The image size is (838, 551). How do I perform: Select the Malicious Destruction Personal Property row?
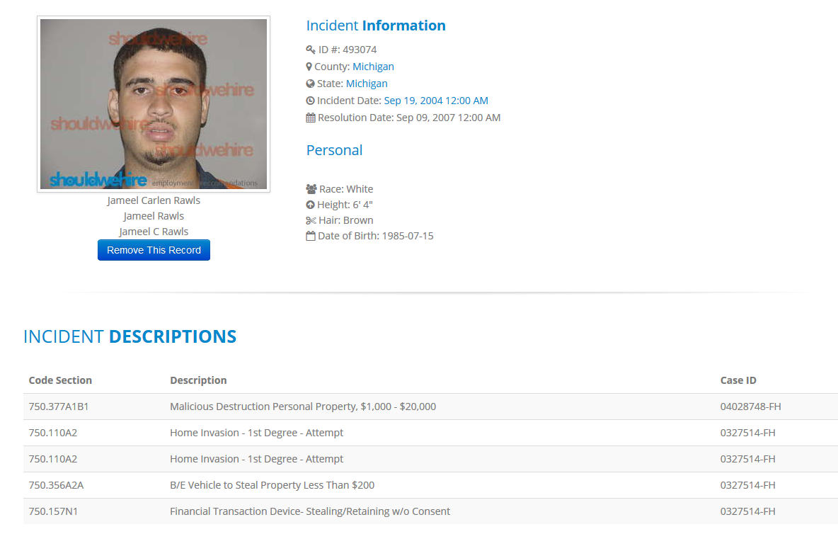[431, 407]
